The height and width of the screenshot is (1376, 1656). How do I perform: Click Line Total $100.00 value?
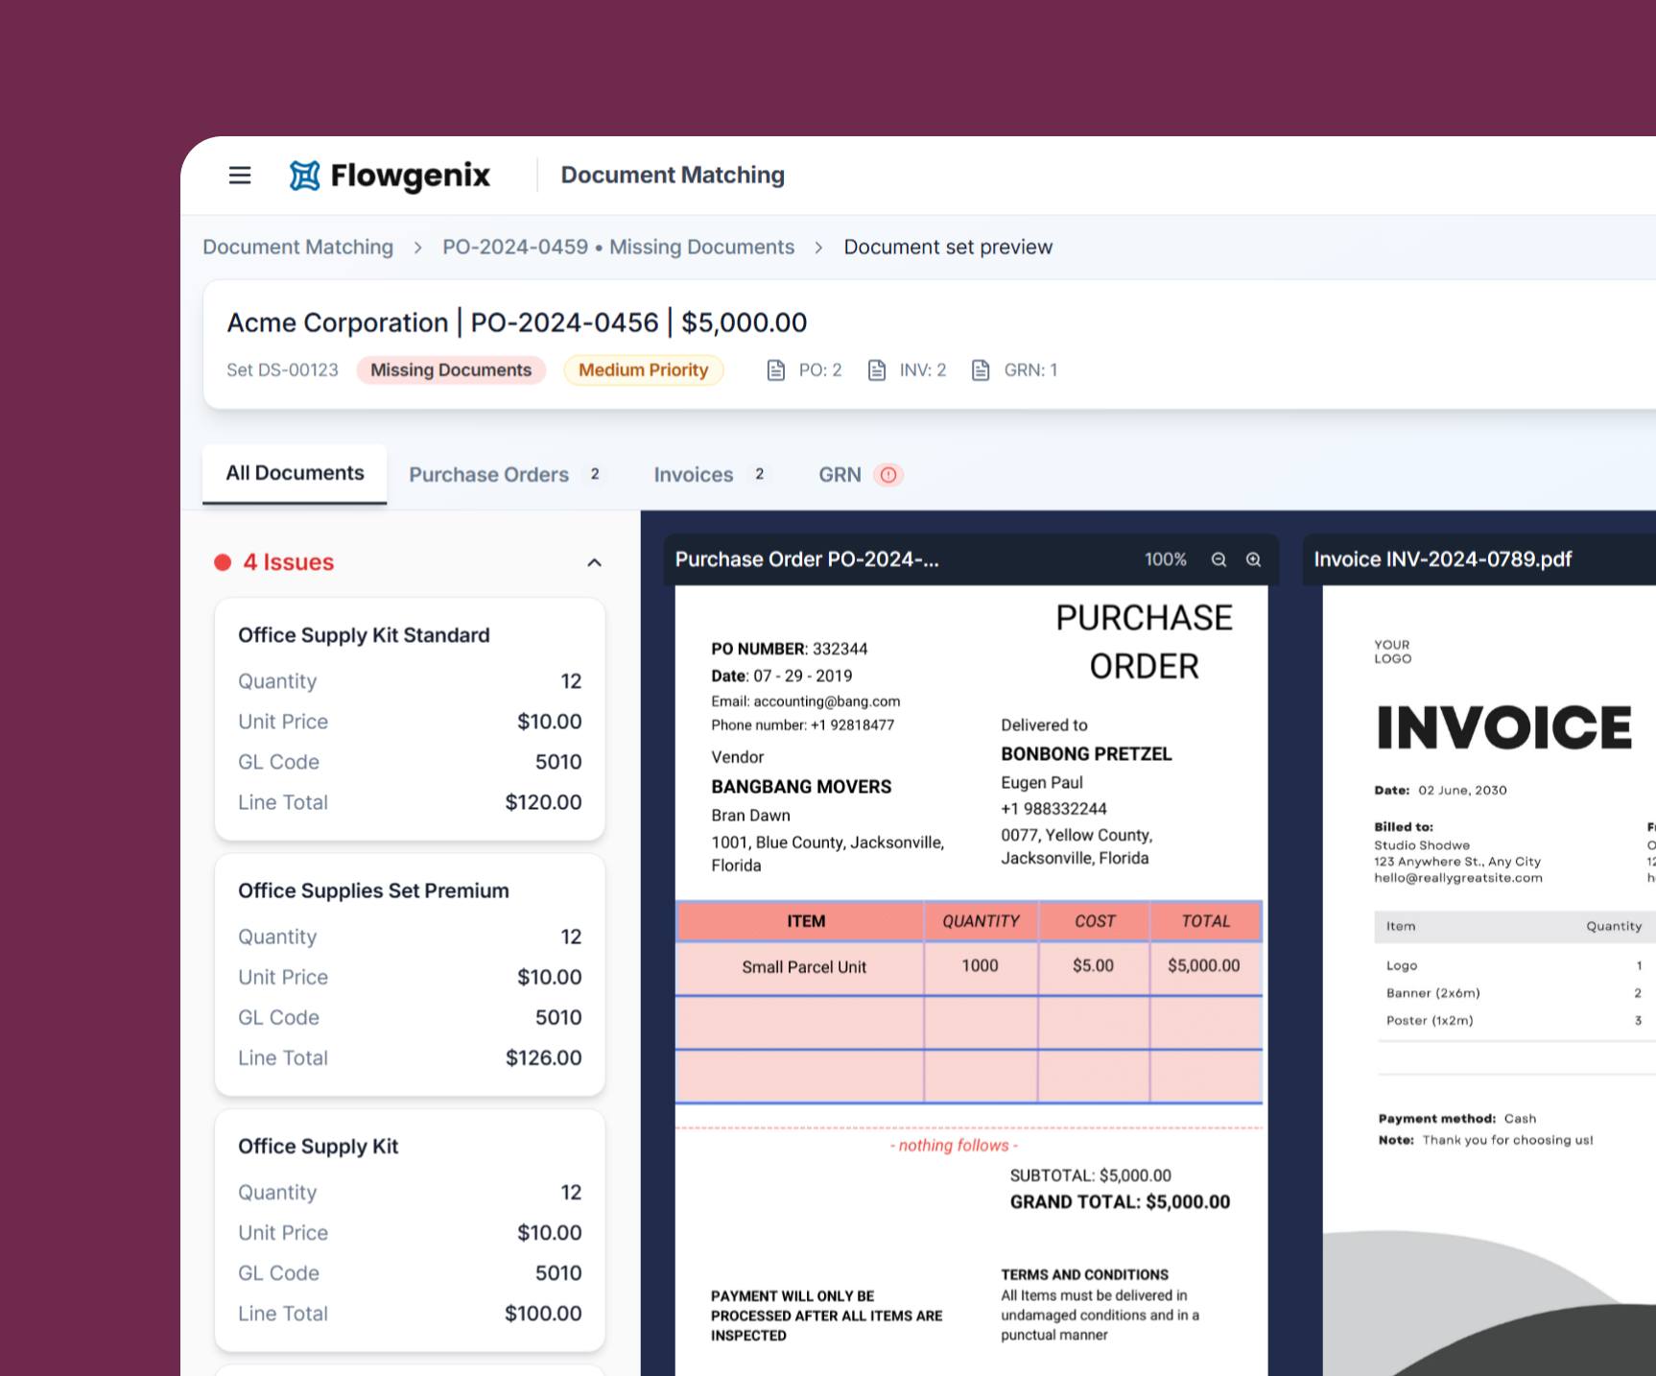[x=543, y=1314]
